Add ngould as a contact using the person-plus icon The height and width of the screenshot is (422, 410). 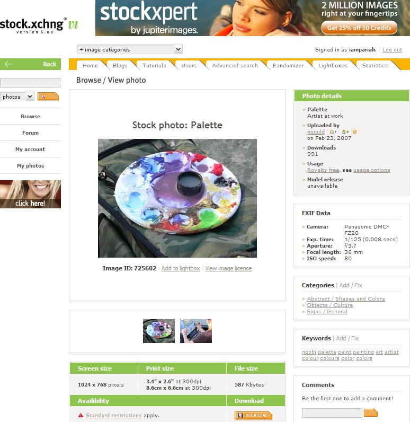345,132
